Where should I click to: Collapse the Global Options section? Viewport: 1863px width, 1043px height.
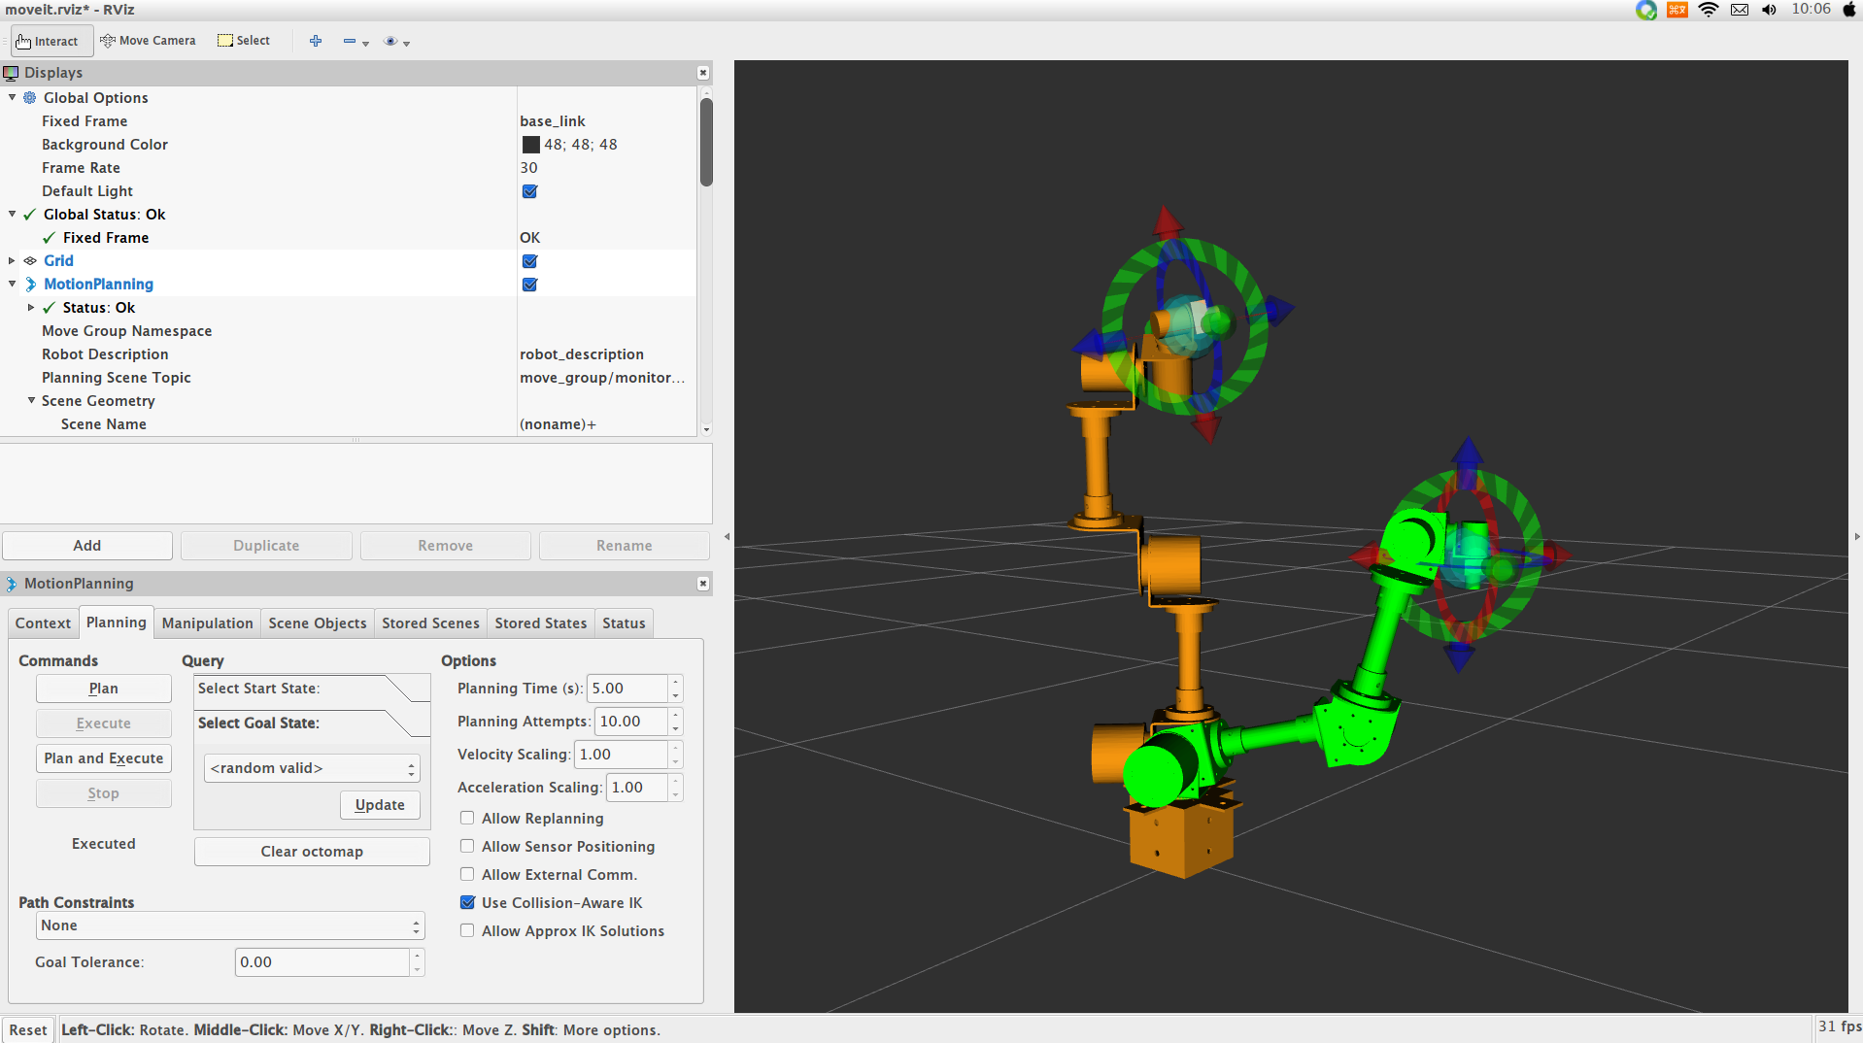[x=12, y=97]
